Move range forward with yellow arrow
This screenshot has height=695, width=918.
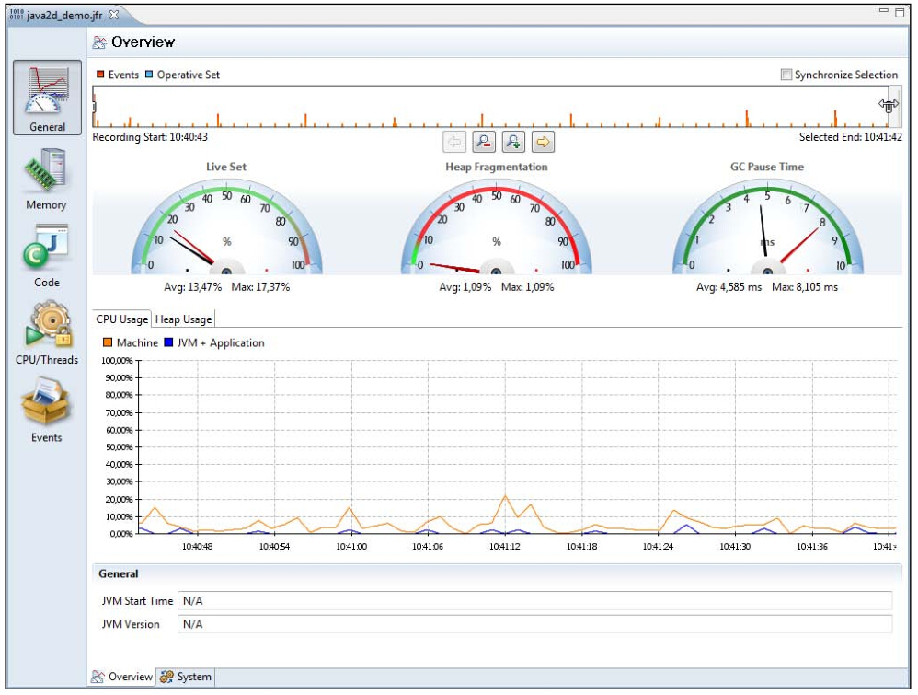[x=544, y=142]
